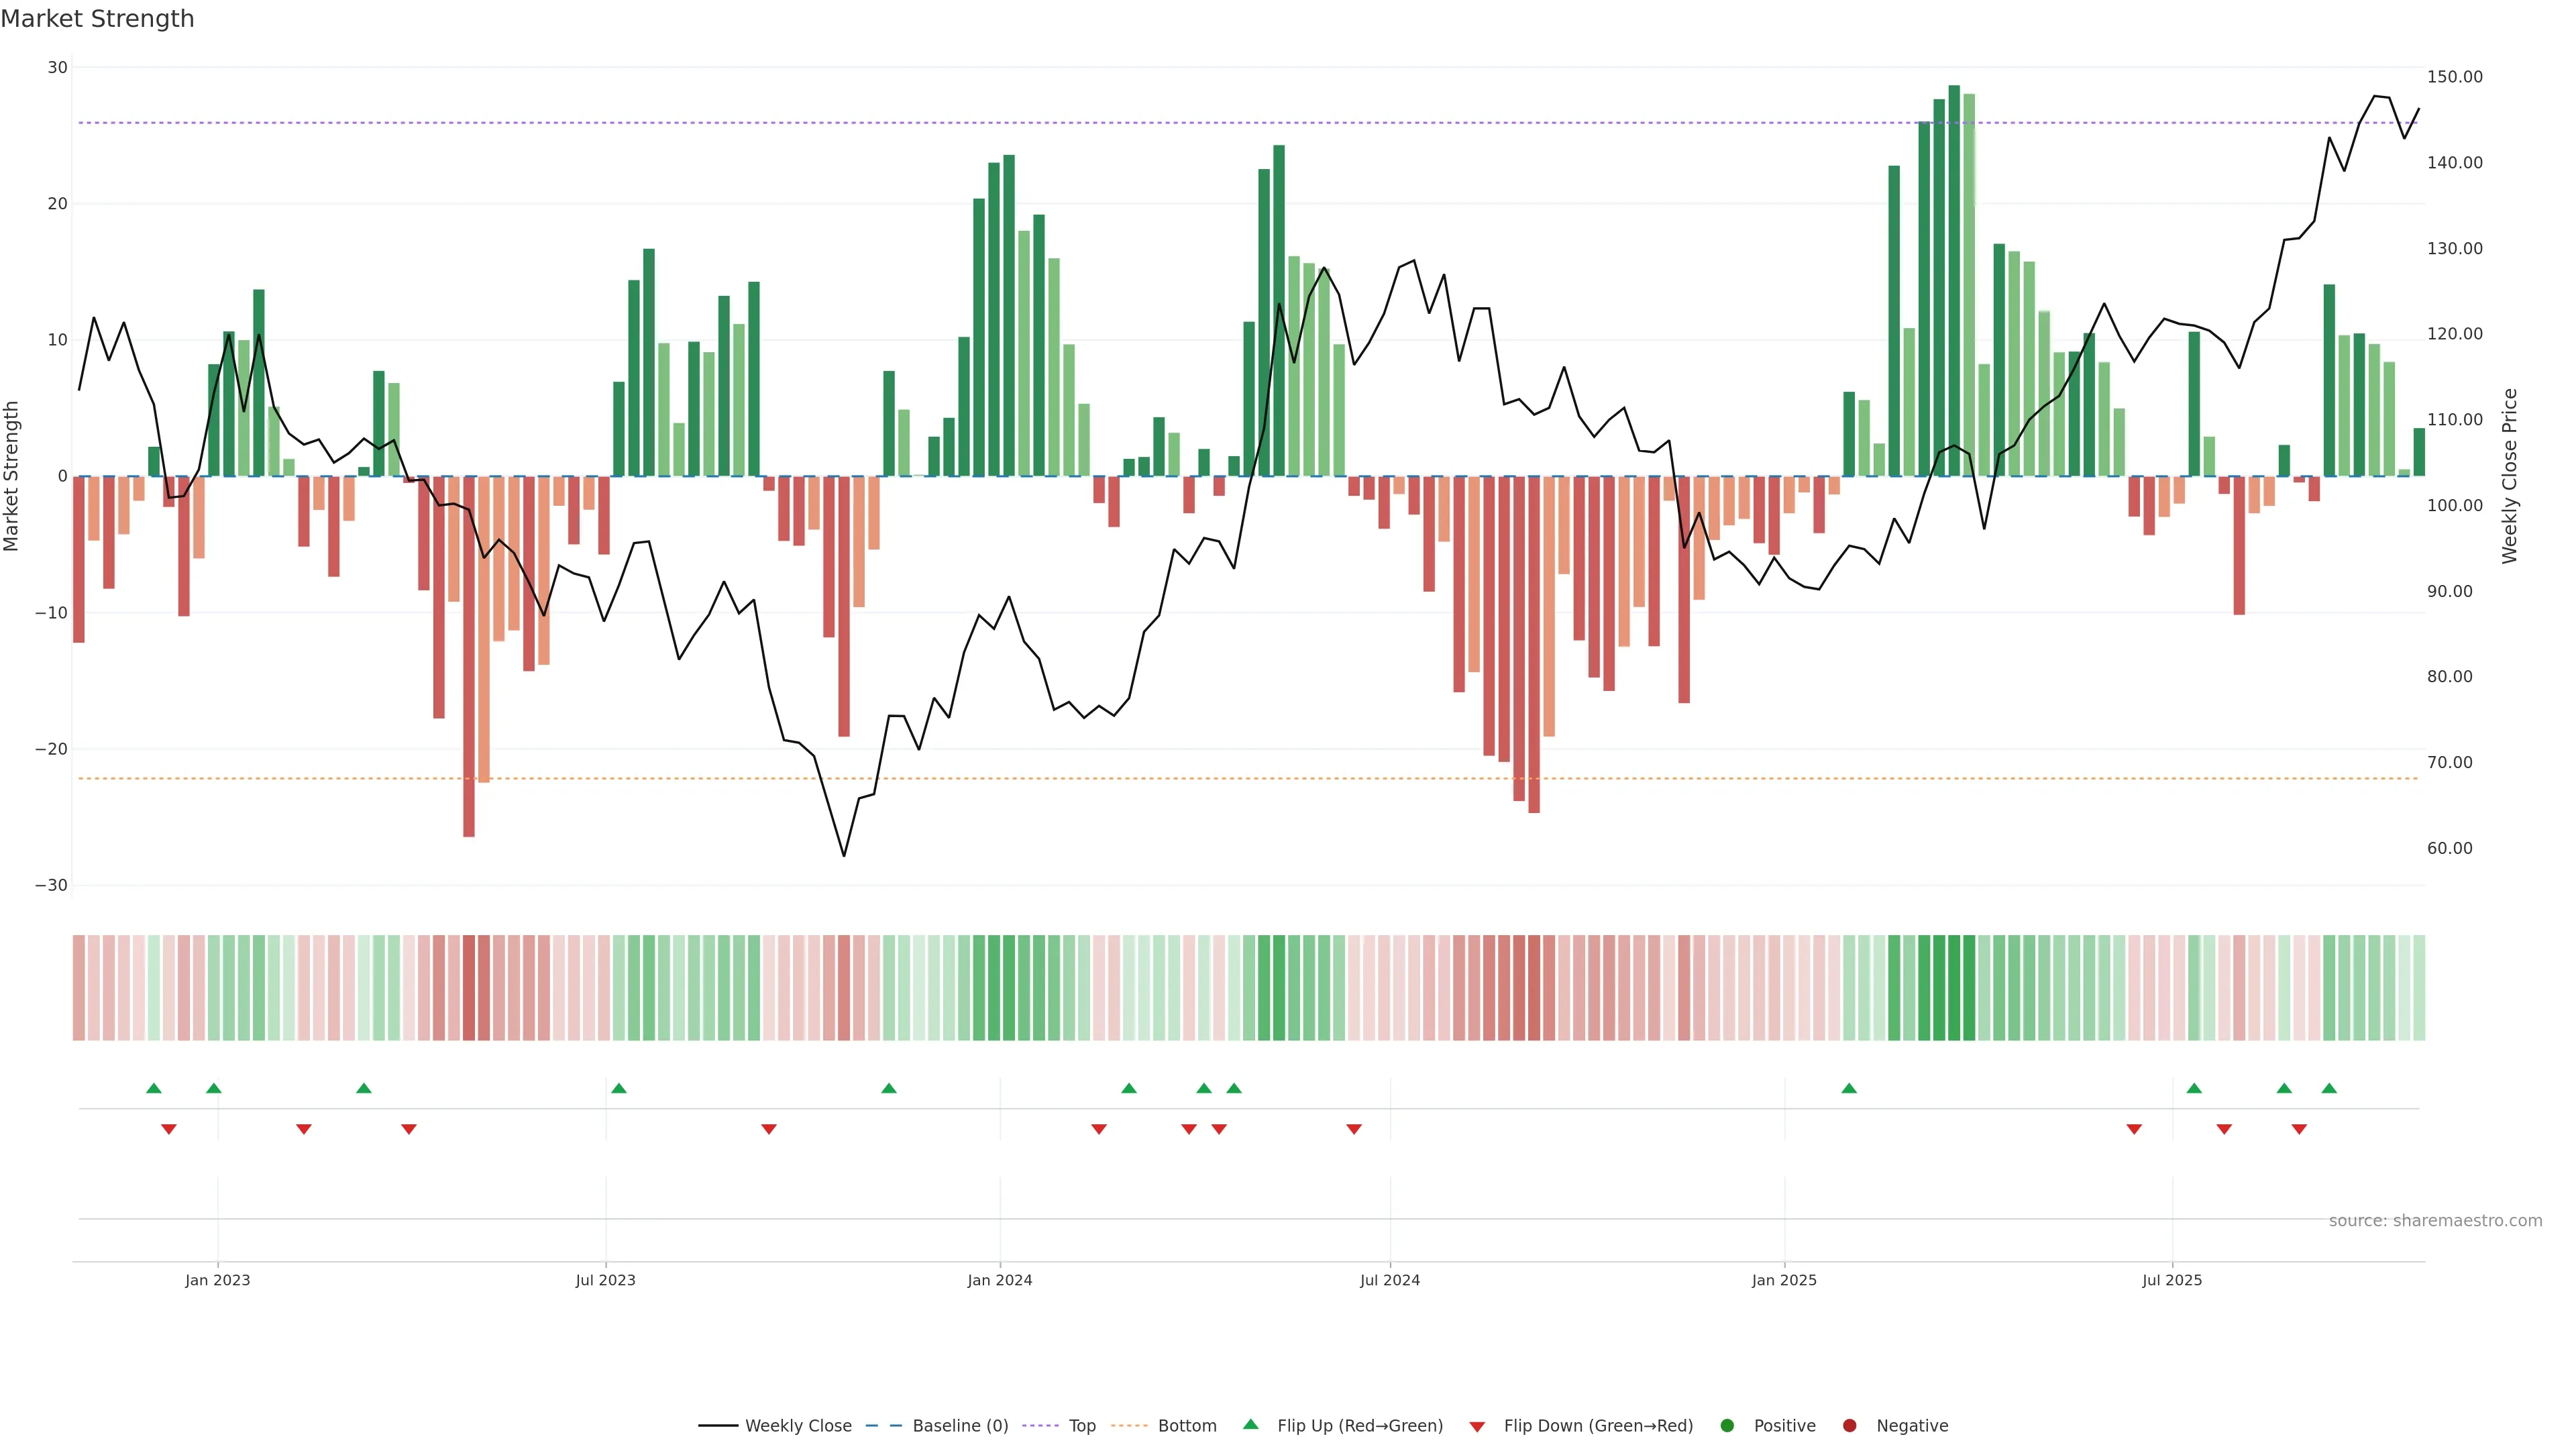
Task: Click the red Negative circle legend icon
Action: [x=1849, y=1426]
